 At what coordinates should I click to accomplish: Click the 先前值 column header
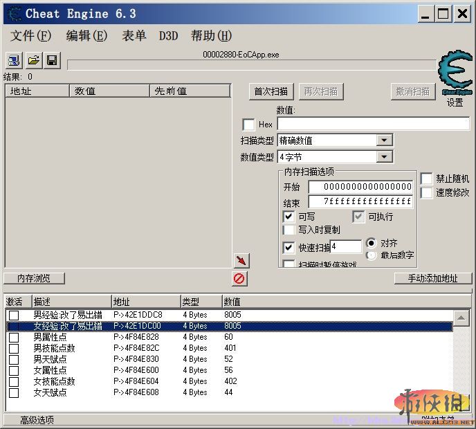tap(190, 91)
